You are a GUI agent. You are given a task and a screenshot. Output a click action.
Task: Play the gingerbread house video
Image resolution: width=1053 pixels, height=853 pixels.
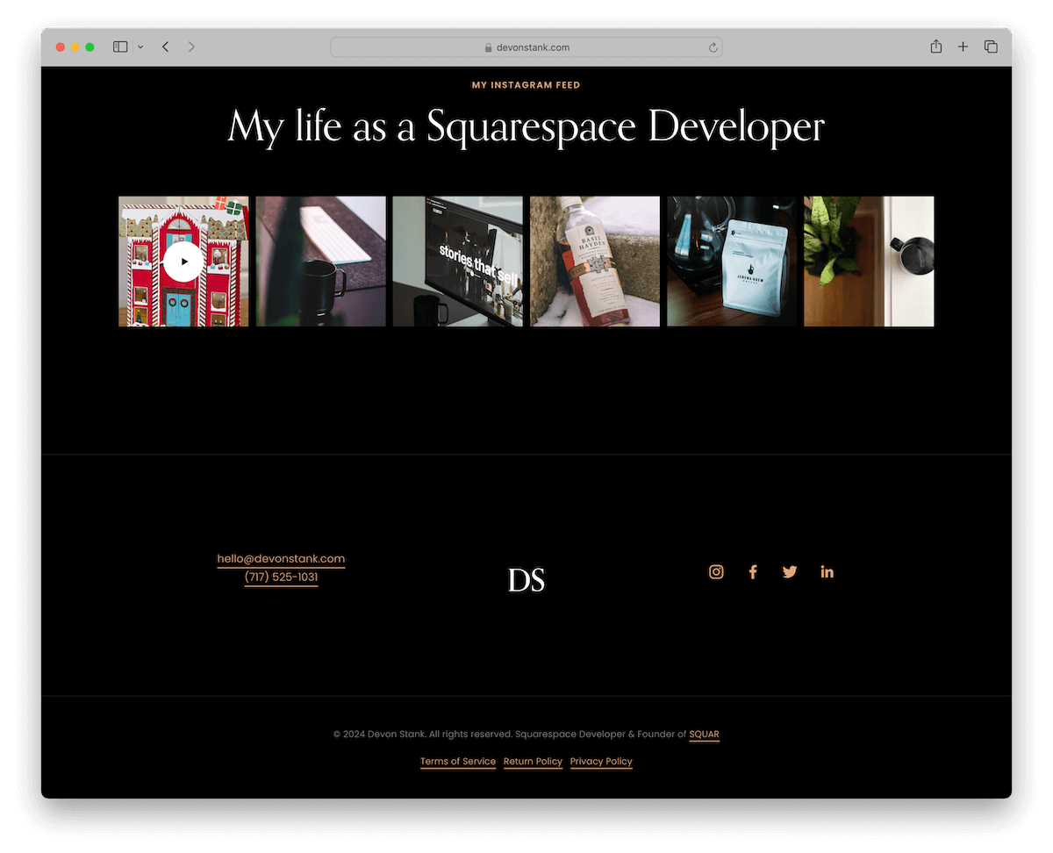183,262
